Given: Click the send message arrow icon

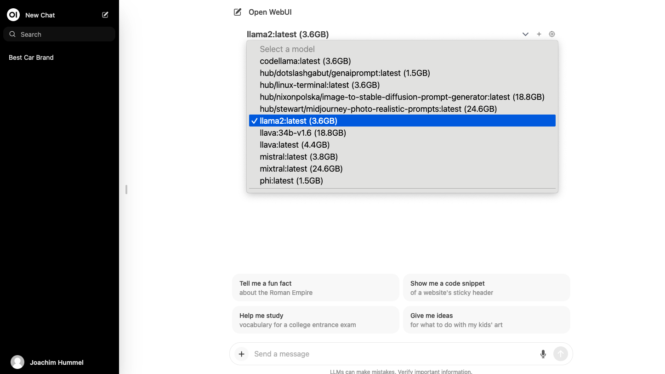Looking at the screenshot, I should point(560,354).
